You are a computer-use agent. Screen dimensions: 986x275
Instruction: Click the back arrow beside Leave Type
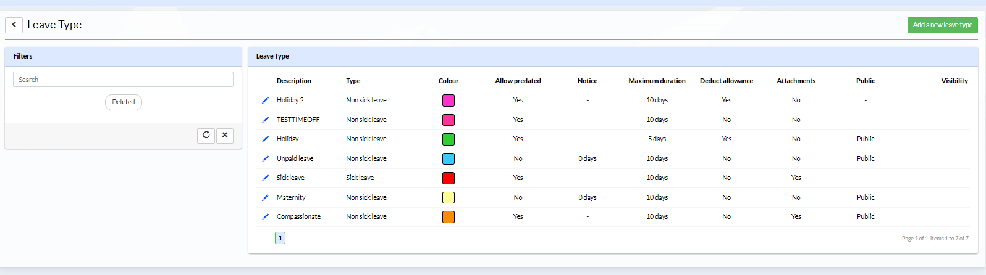pyautogui.click(x=14, y=25)
